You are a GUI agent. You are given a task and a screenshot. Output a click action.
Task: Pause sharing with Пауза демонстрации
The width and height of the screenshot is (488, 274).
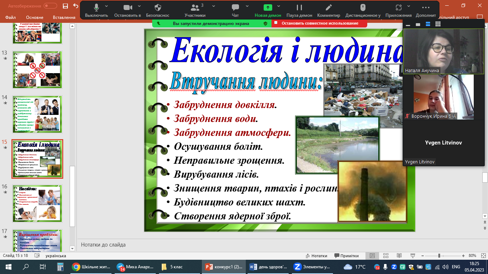click(299, 11)
